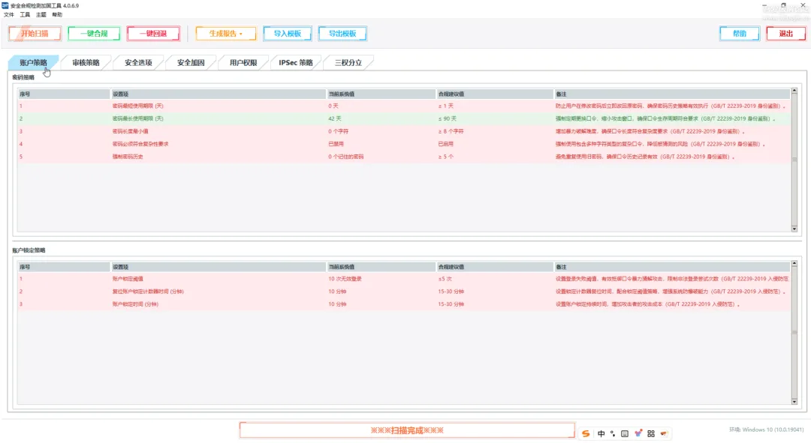Click the Windows 10 environment status text
This screenshot has height=443, width=811.
(766, 430)
